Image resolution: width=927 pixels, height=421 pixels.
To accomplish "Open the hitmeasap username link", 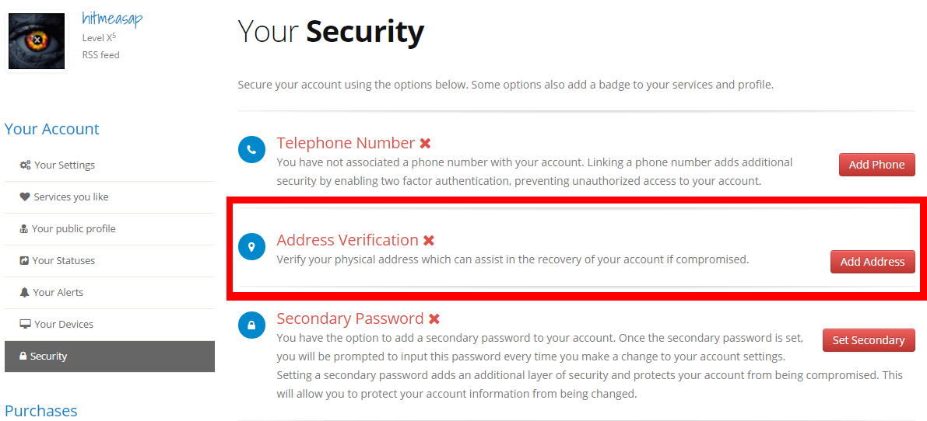I will (x=112, y=19).
